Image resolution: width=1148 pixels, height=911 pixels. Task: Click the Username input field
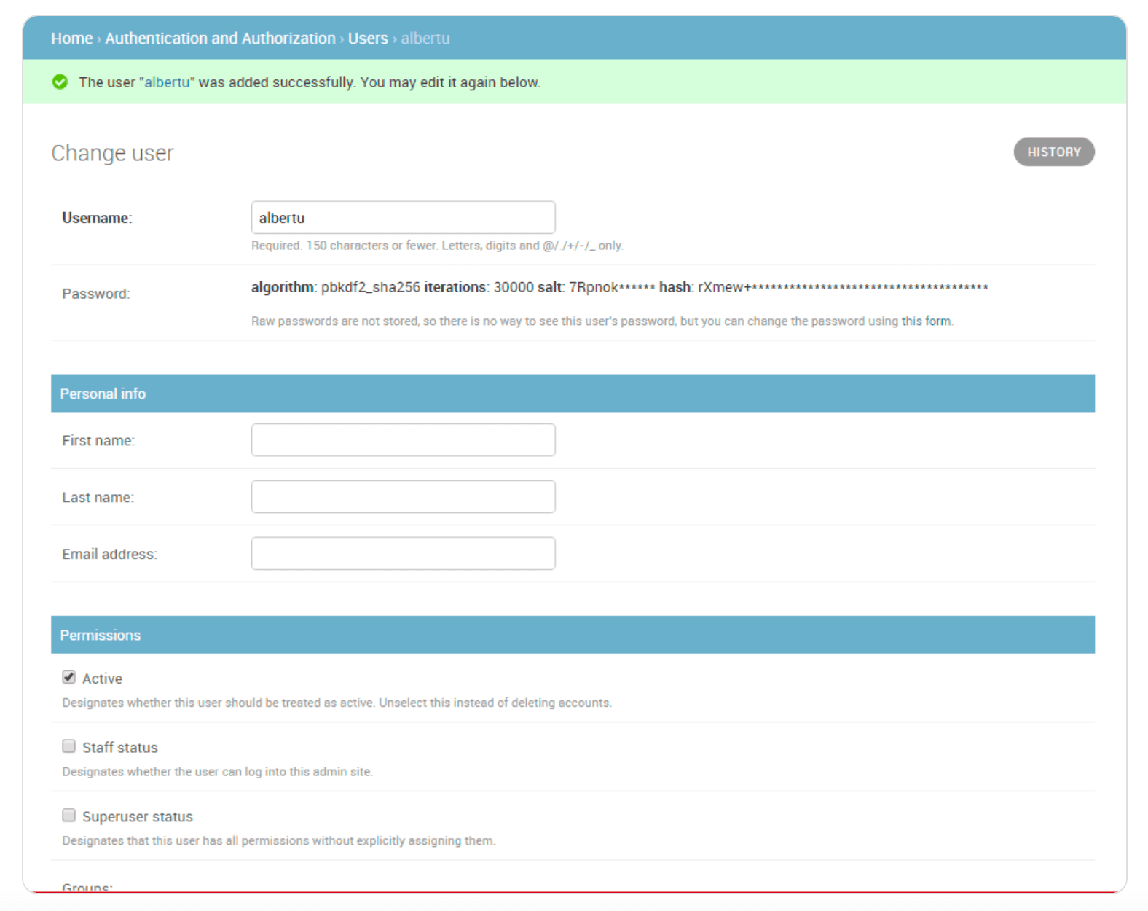403,218
